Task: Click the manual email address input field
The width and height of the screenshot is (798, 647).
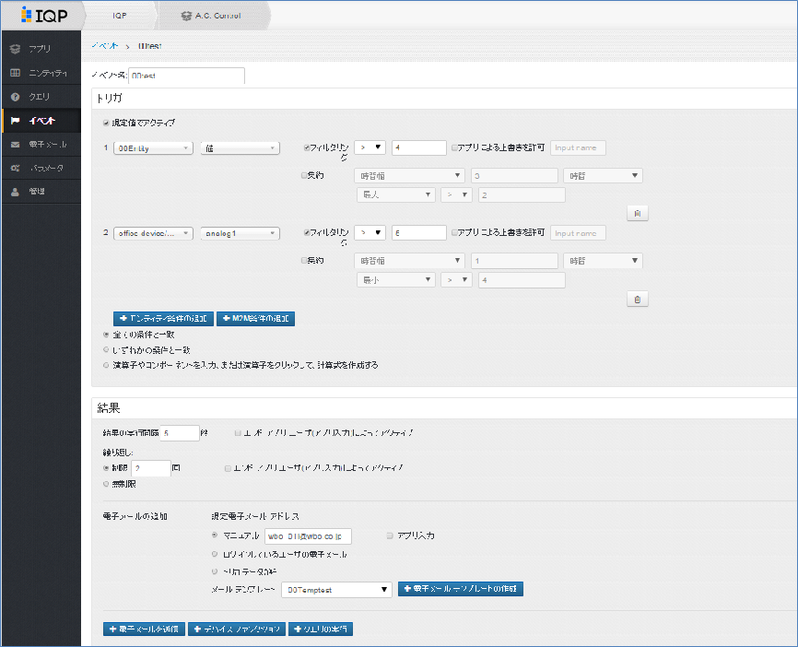Action: pos(308,535)
